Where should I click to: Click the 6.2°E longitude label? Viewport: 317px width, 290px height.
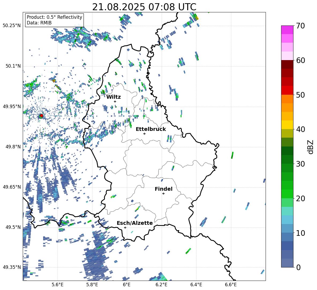coord(161,285)
